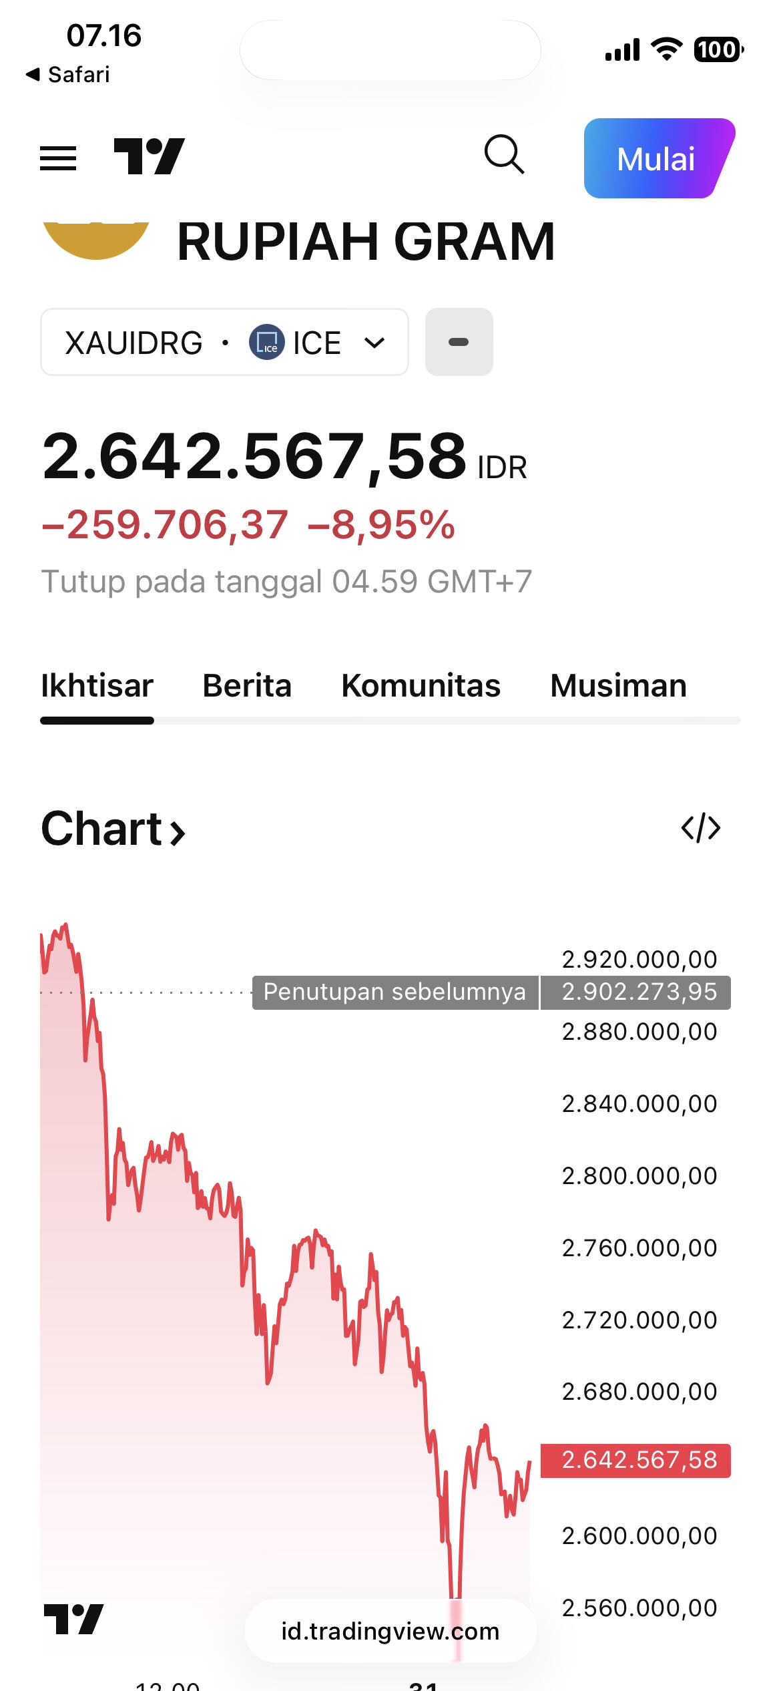This screenshot has width=781, height=1691.
Task: Tap the gold coin symbol logo
Action: pos(96,240)
